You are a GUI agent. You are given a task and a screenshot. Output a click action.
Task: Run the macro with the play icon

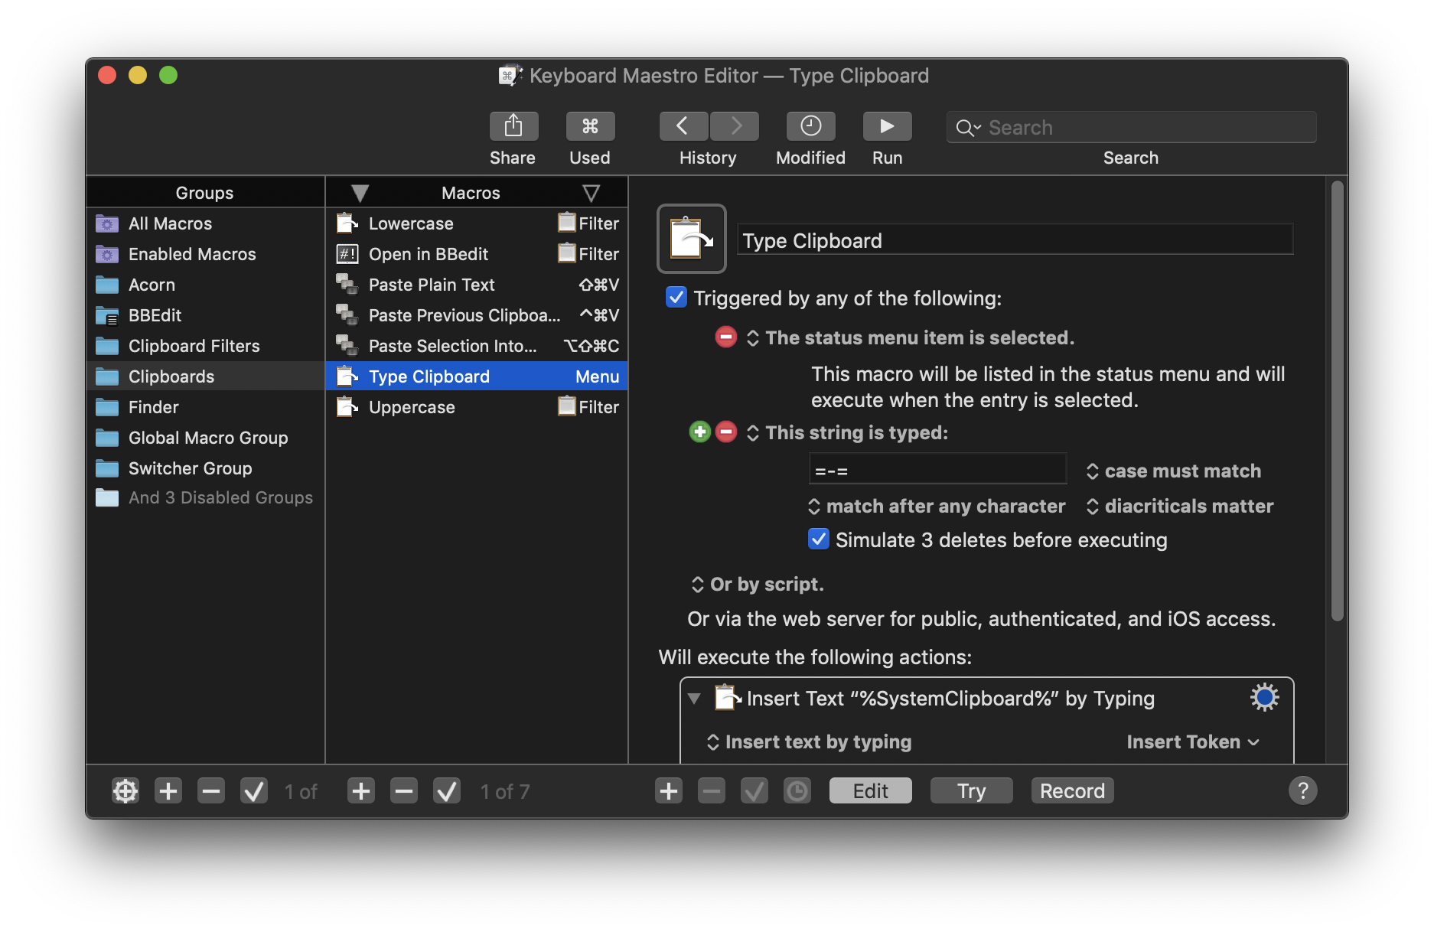pyautogui.click(x=887, y=125)
